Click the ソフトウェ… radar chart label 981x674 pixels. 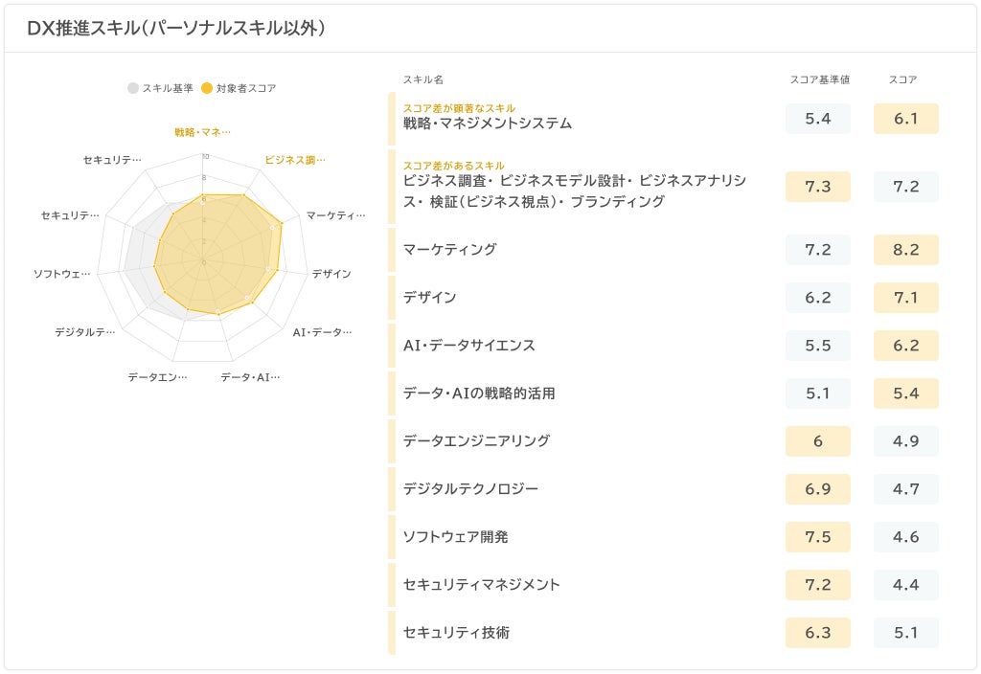click(62, 274)
